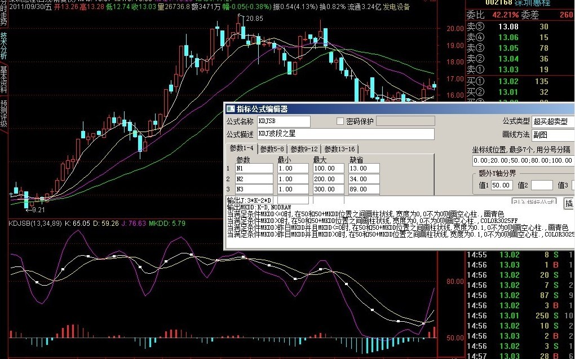This screenshot has height=359, width=575.
Task: Click the 公式描述 field with KDJ波段之星
Action: (x=346, y=134)
